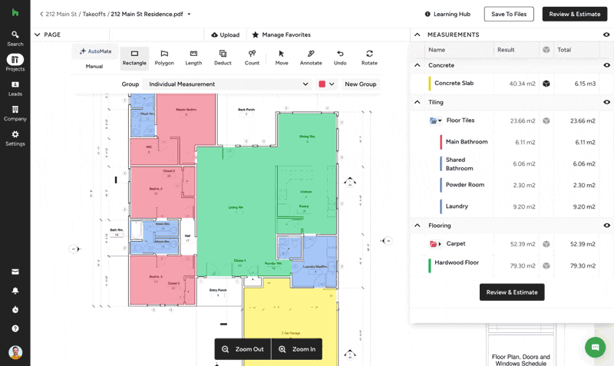614x366 pixels.
Task: Switch to AutoMate mode
Action: click(95, 51)
